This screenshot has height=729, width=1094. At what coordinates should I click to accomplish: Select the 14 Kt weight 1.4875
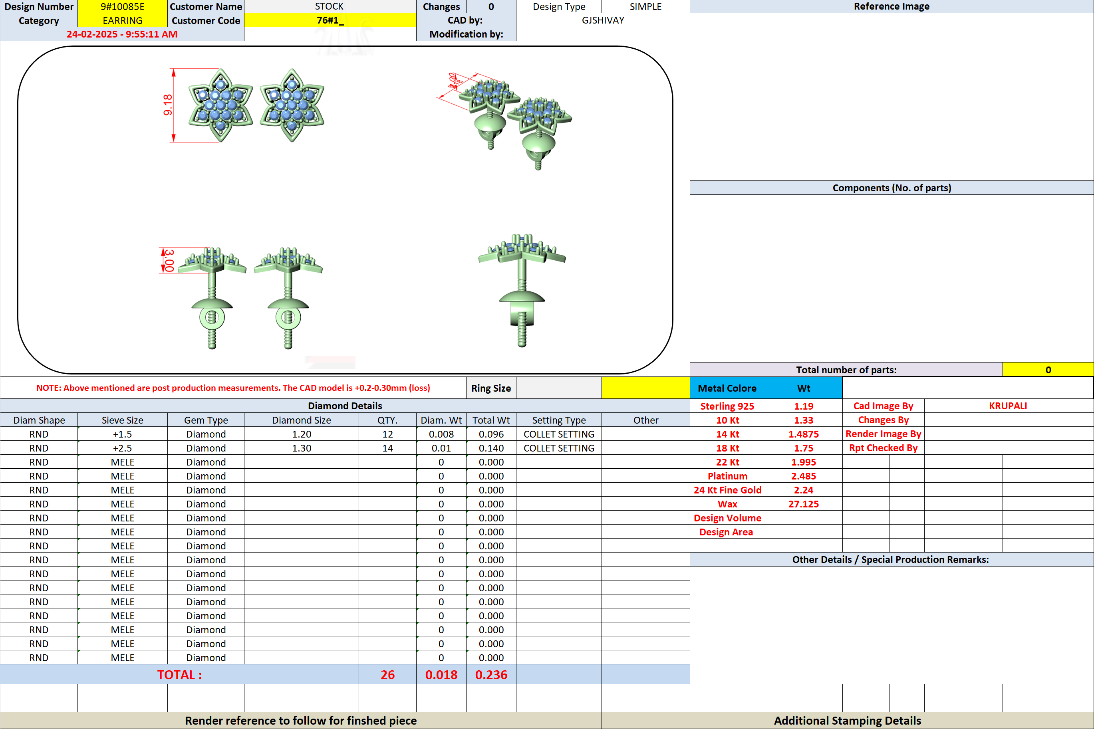tap(803, 434)
